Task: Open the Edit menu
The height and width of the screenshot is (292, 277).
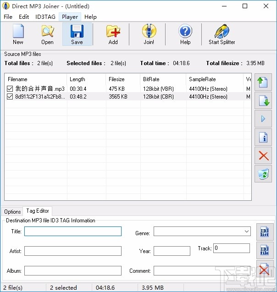Action: [24, 17]
